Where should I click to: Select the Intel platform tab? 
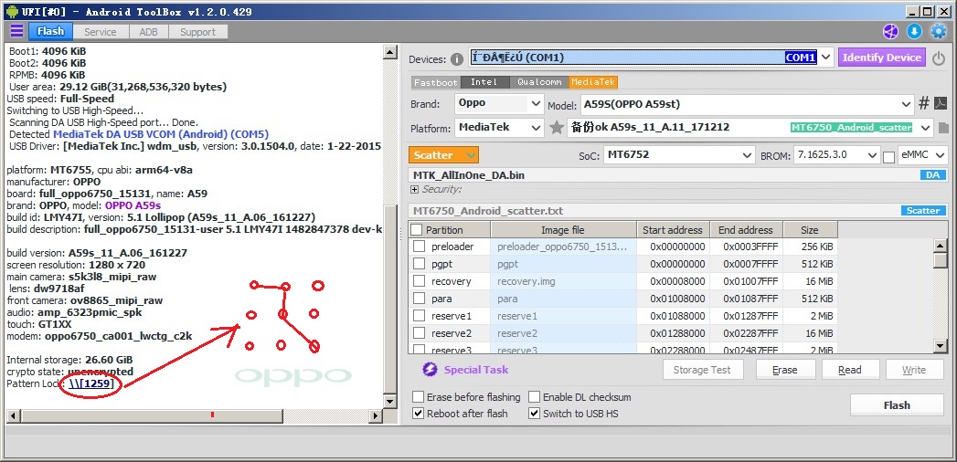pos(484,82)
